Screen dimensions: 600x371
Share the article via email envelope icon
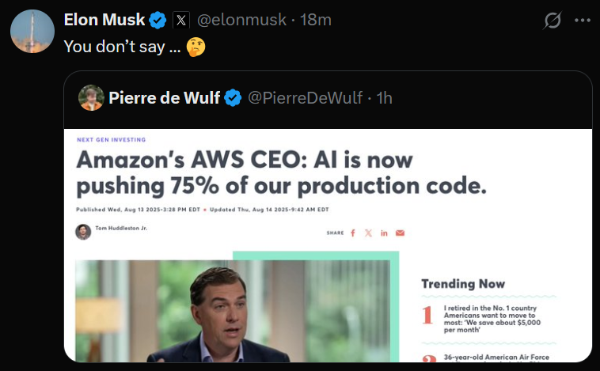pos(400,233)
